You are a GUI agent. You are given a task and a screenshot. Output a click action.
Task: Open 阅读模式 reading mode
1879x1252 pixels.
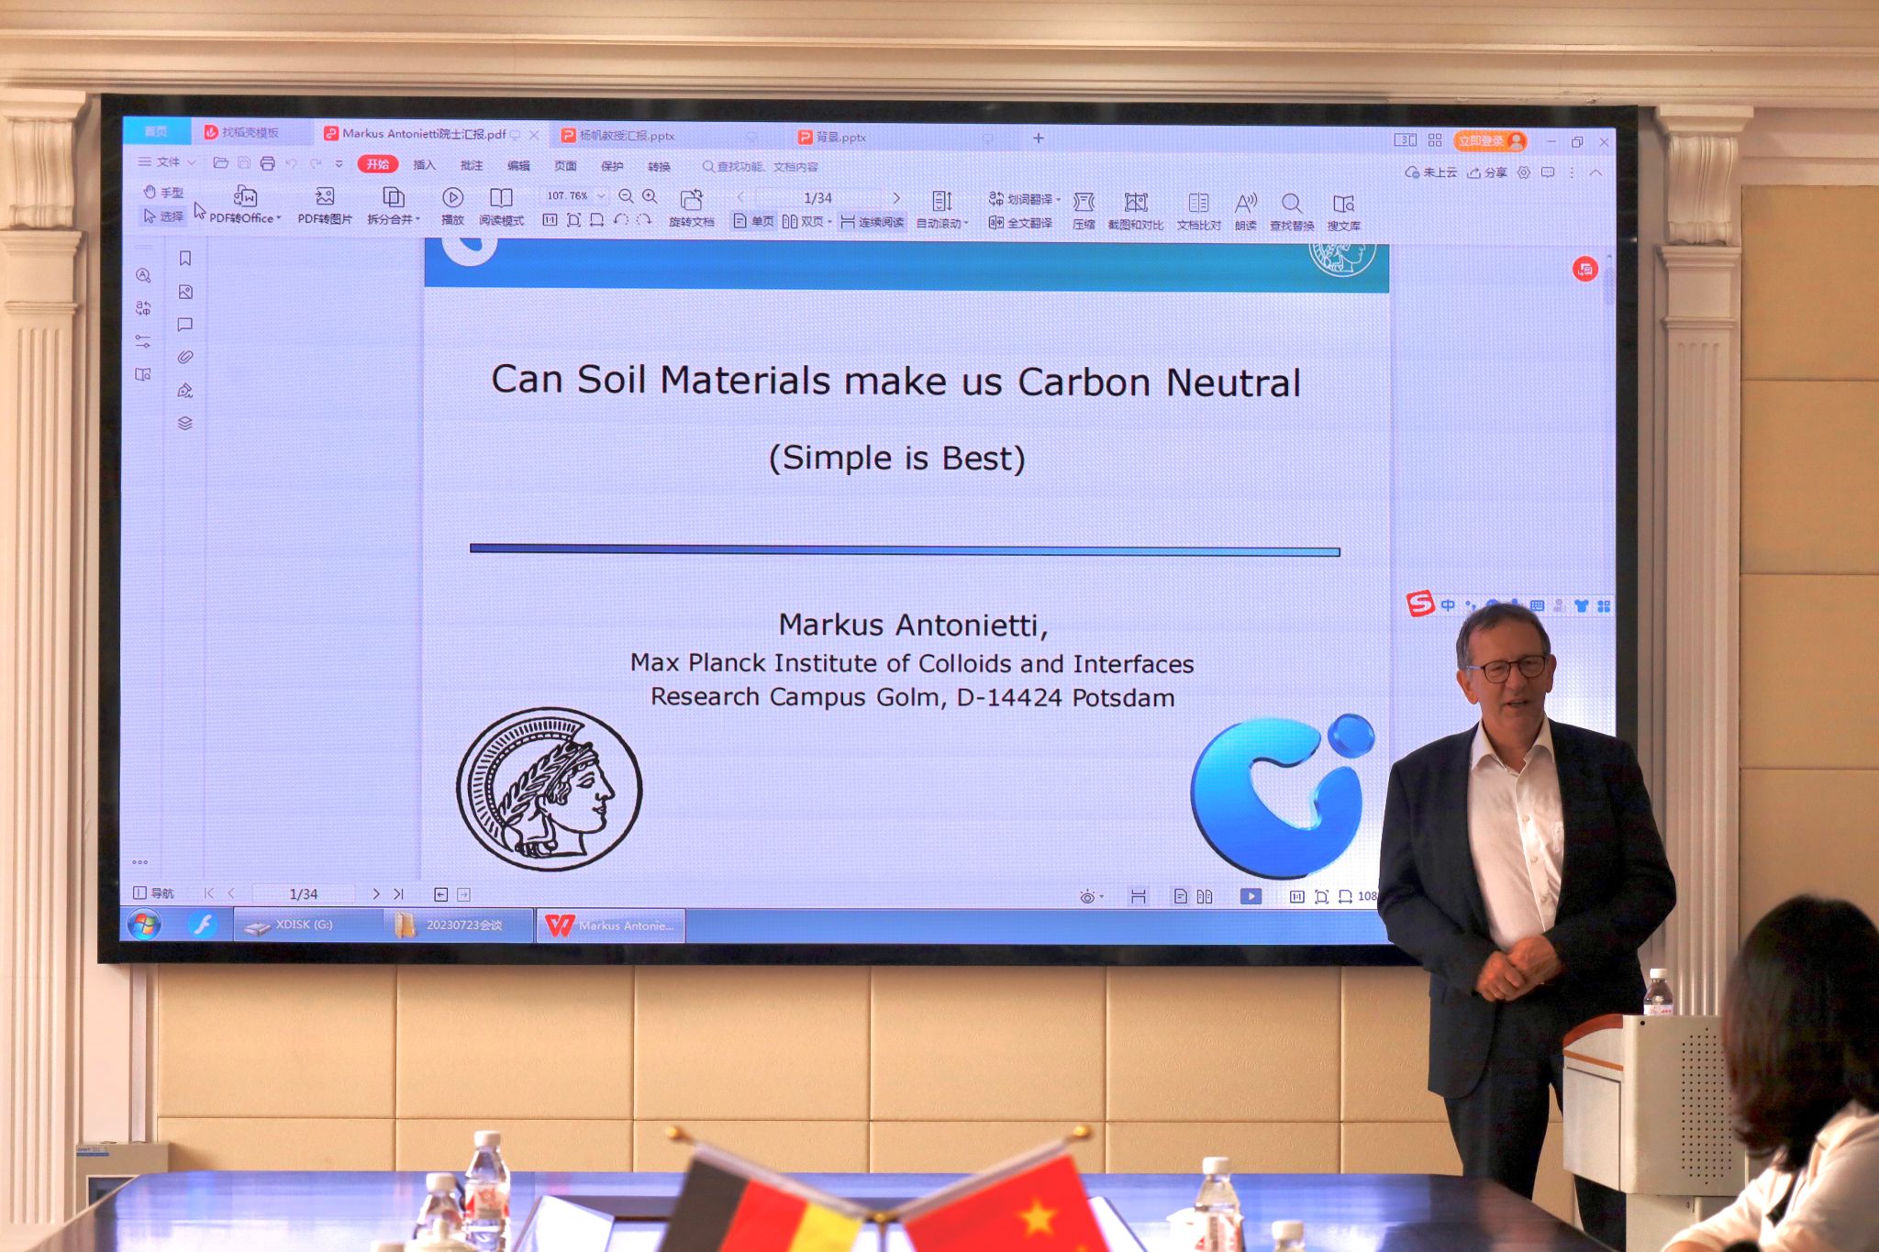tap(501, 198)
